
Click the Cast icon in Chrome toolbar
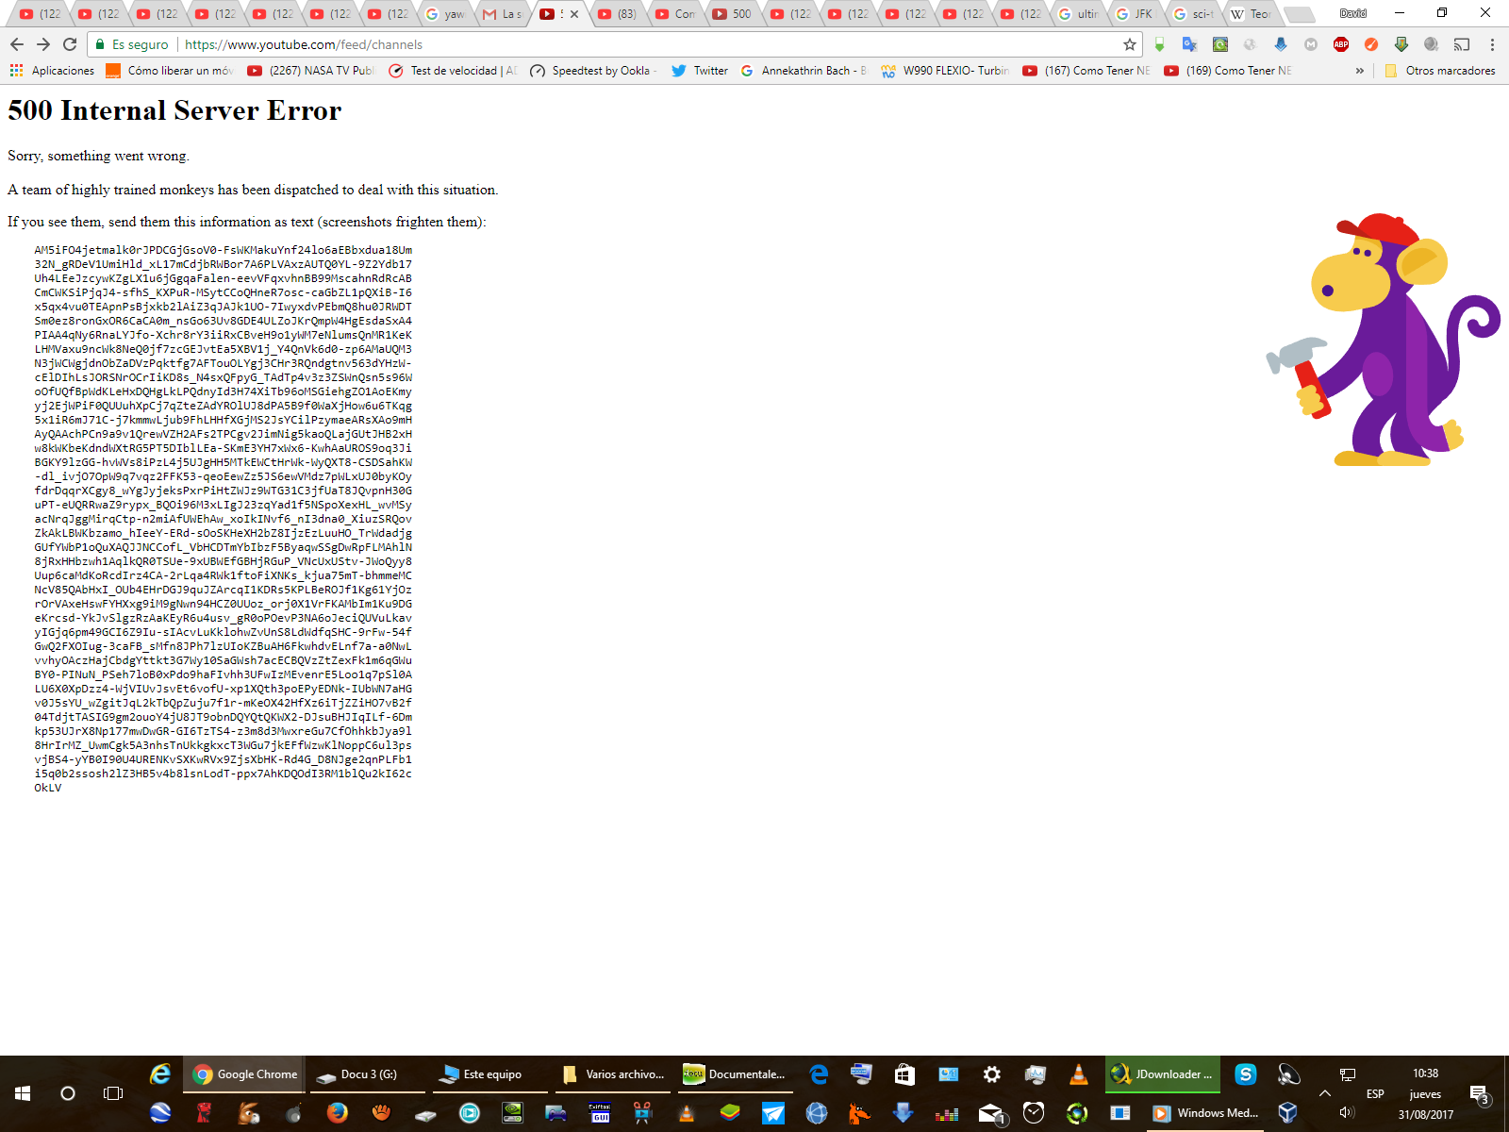tap(1461, 44)
